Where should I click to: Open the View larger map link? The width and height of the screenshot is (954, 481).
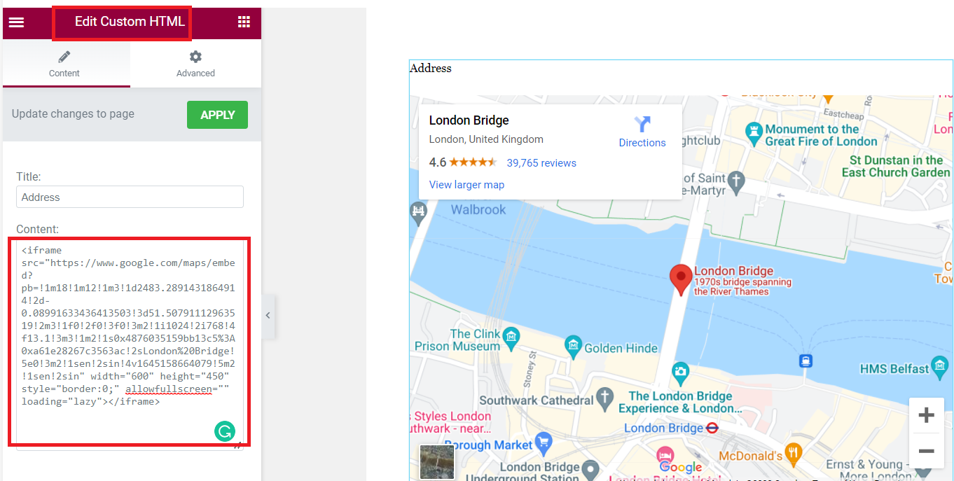[466, 185]
